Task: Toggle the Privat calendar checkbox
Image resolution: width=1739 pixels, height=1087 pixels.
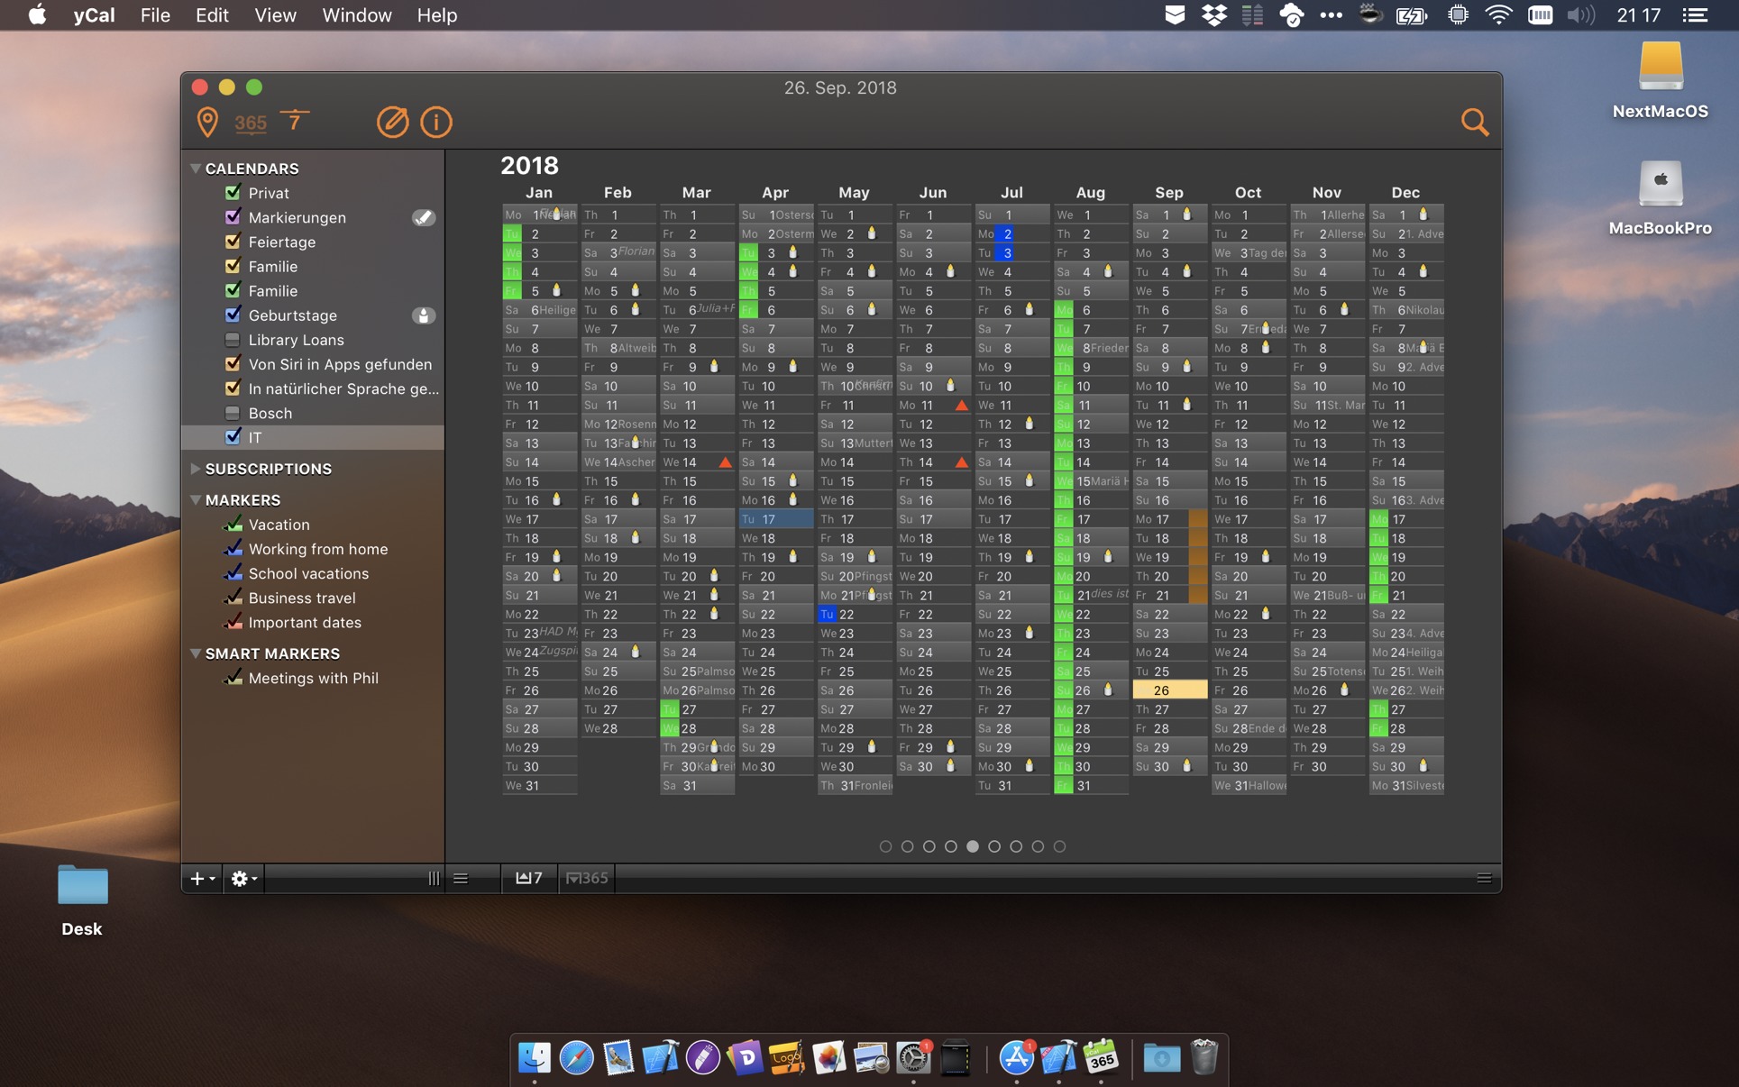Action: (233, 193)
